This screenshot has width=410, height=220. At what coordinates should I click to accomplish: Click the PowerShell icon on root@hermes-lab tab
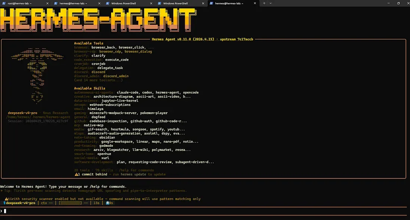(x=4, y=3)
